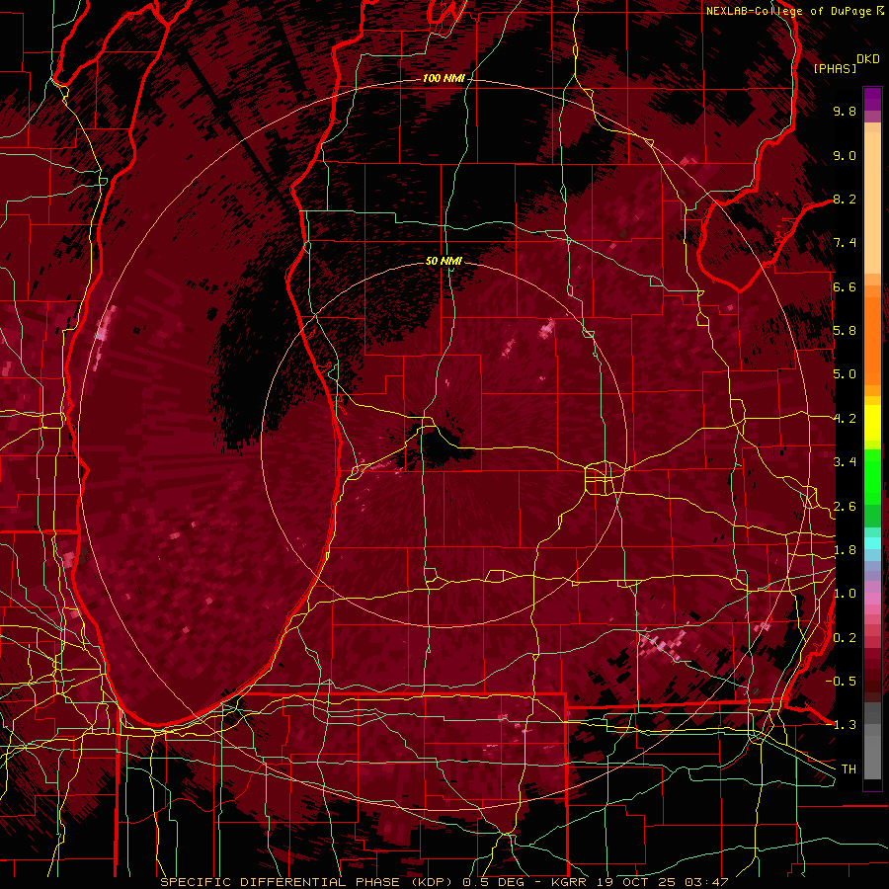Click the -0.5 scale value

[x=841, y=682]
